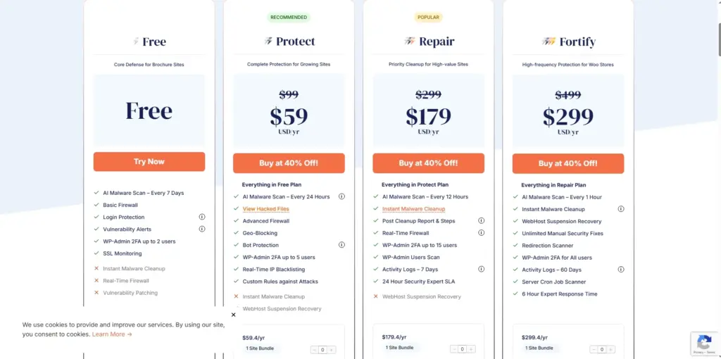This screenshot has height=359, width=721.
Task: Click Buy at 40% Off for Protect plan
Action: 289,163
